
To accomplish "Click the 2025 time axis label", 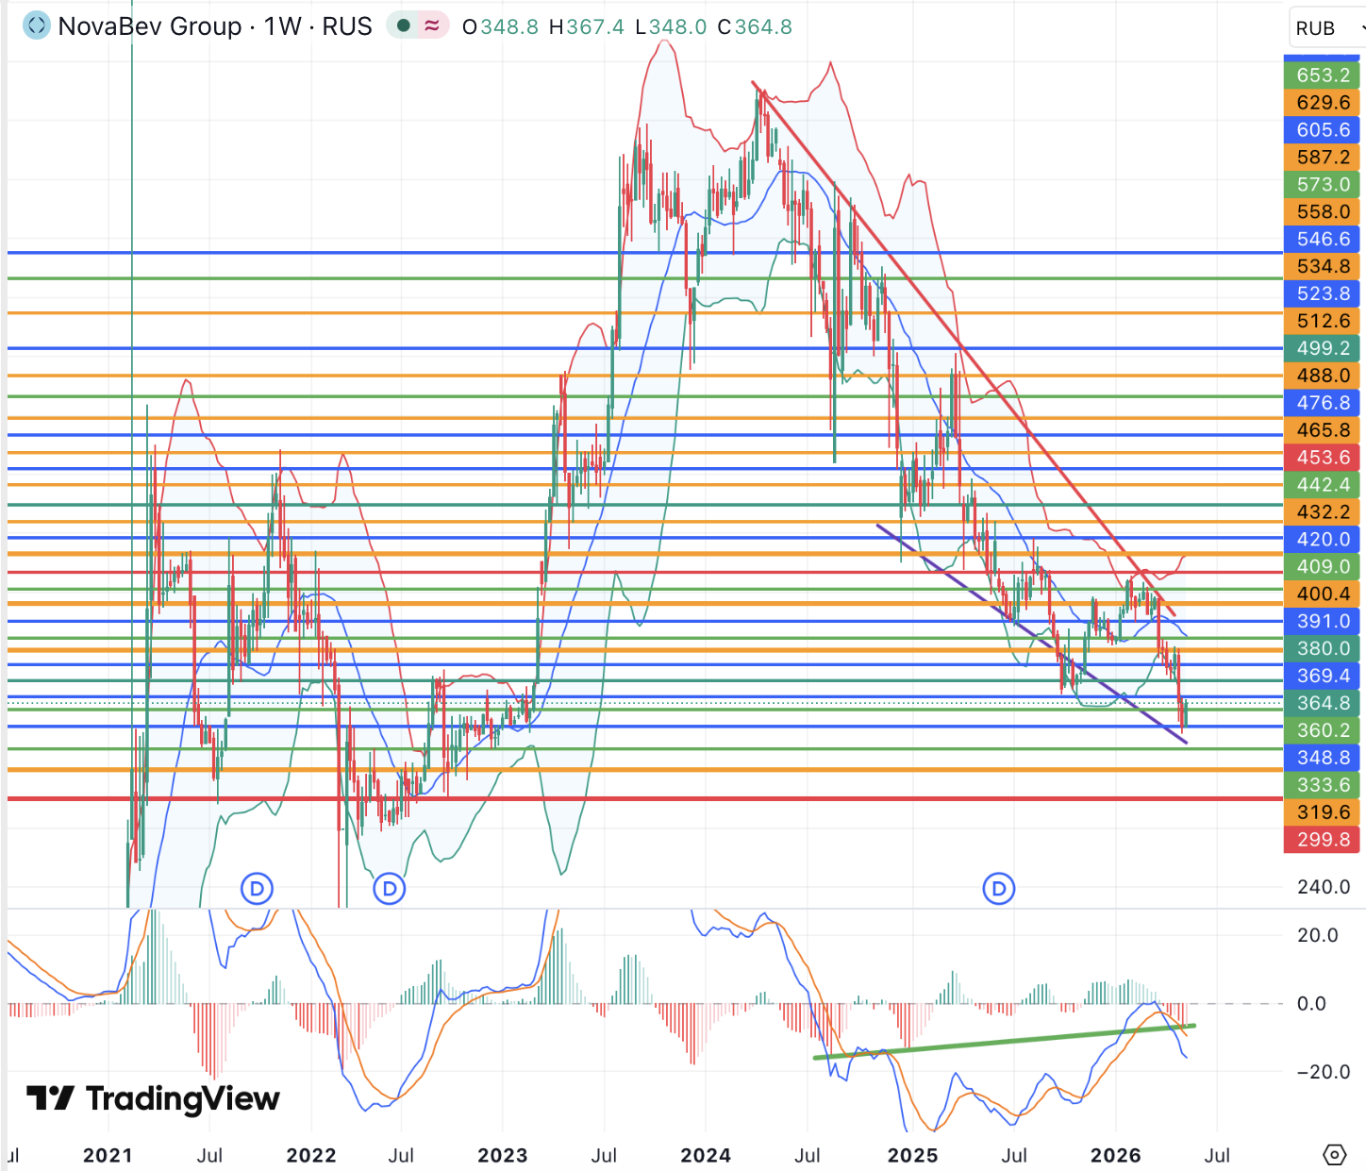I will (913, 1156).
